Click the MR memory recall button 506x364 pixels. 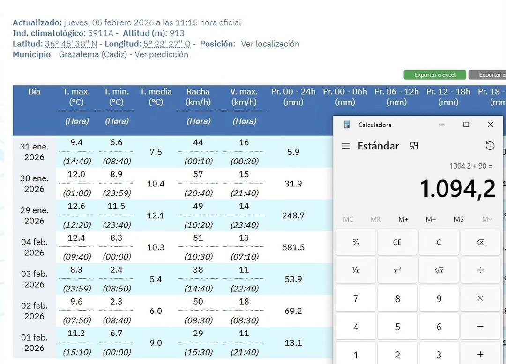376,219
